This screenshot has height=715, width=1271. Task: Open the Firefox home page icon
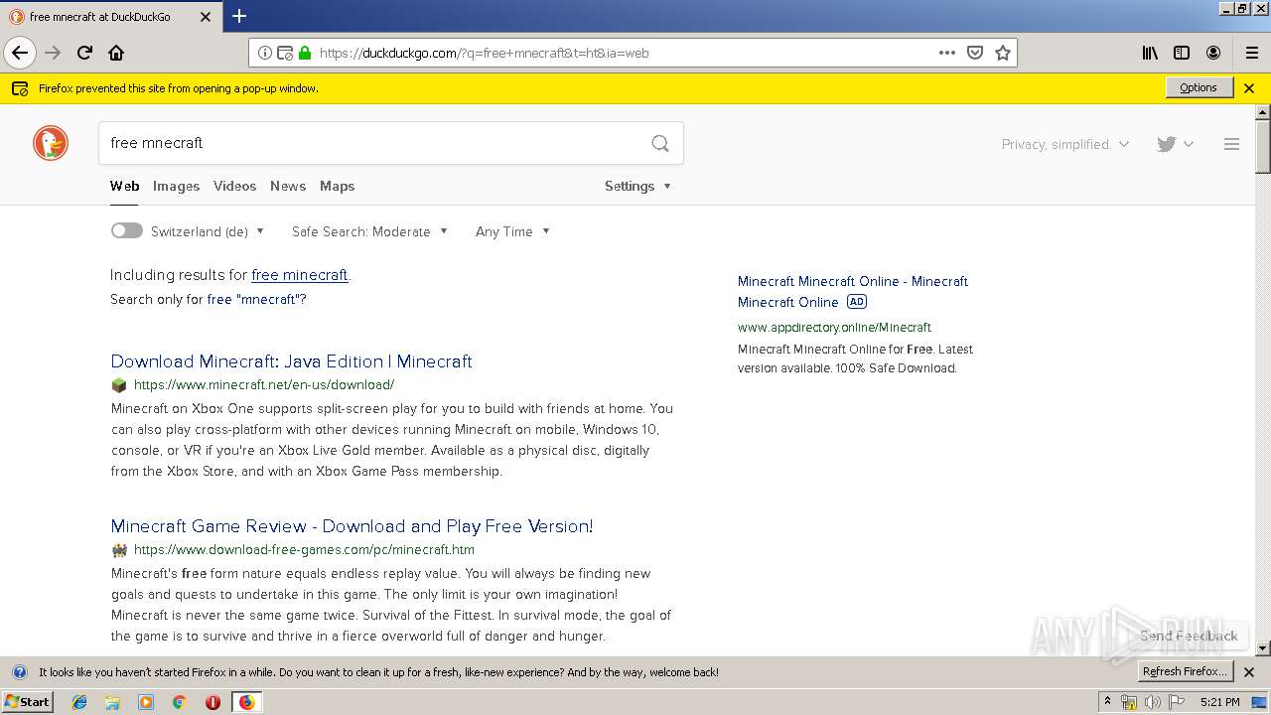click(116, 53)
